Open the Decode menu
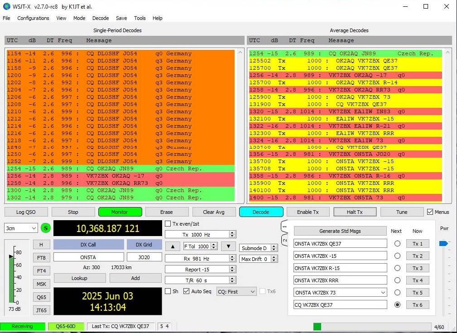Viewport: 457px width, 333px height. tap(101, 18)
